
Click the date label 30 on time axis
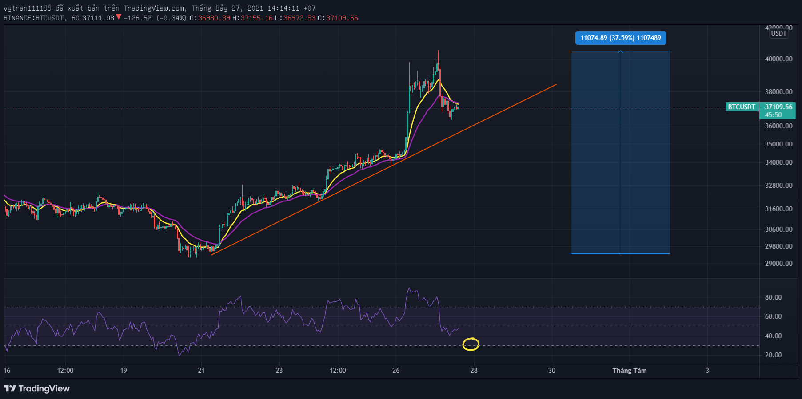click(552, 371)
